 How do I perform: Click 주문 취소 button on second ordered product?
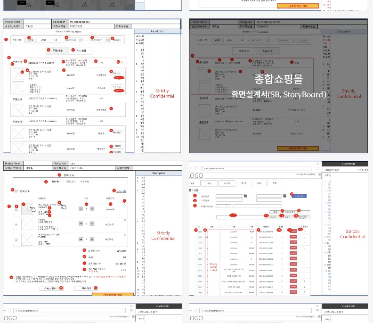[x=117, y=87]
